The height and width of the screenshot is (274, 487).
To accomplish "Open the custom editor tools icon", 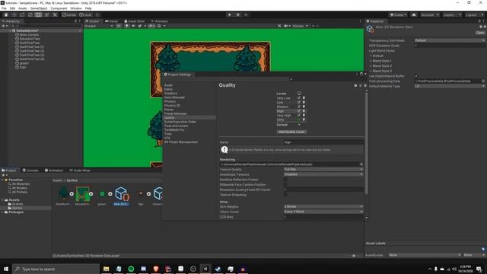I will [55, 14].
